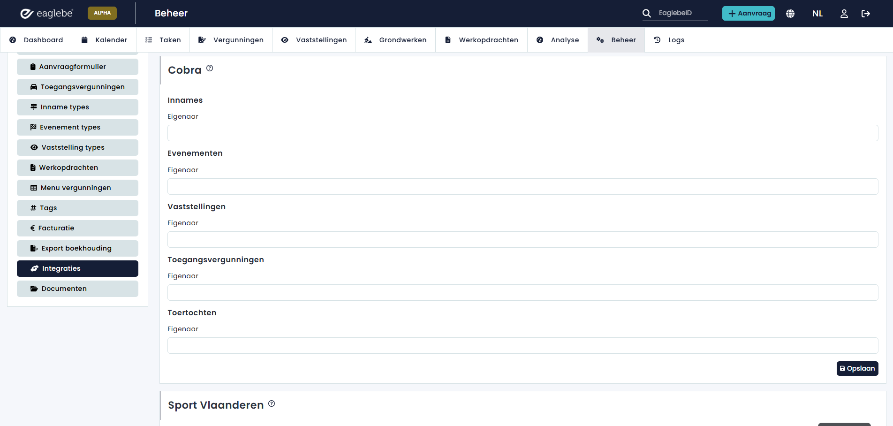This screenshot has height=426, width=893.
Task: Open Aanvraagformulier in sidebar
Action: 77,67
